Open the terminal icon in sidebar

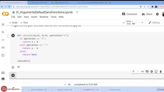click(3, 79)
